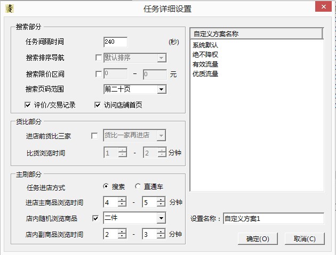Open the 货比一家再进店 dropdown
Image resolution: width=336 pixels, height=255 pixels.
click(161, 135)
